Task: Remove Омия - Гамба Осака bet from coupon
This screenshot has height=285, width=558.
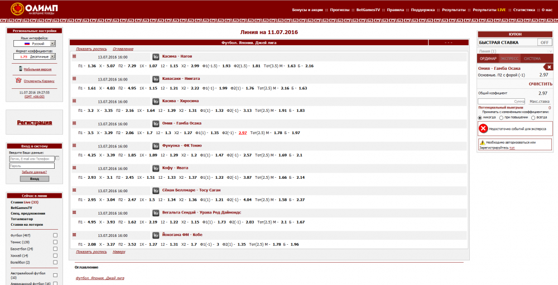Action: [549, 67]
